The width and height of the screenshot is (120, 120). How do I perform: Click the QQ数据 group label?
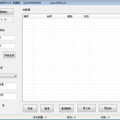26,10
